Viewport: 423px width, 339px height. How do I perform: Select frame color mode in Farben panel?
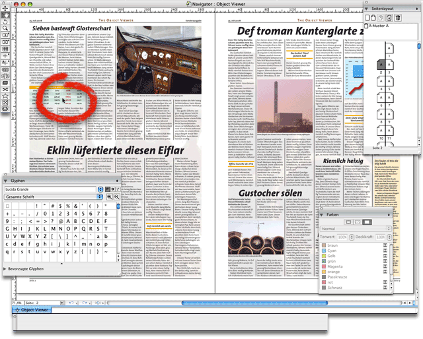(348, 222)
